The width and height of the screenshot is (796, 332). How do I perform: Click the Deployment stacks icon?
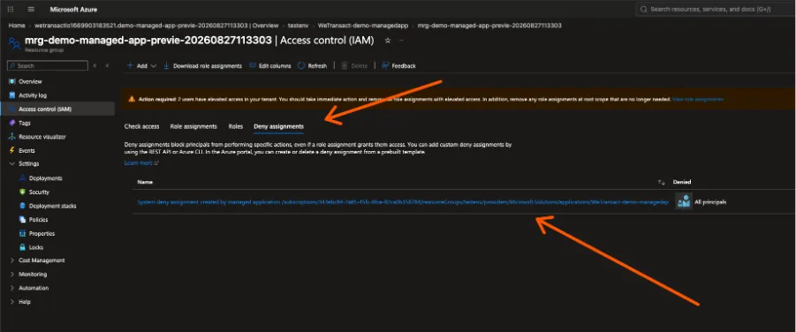click(x=22, y=206)
